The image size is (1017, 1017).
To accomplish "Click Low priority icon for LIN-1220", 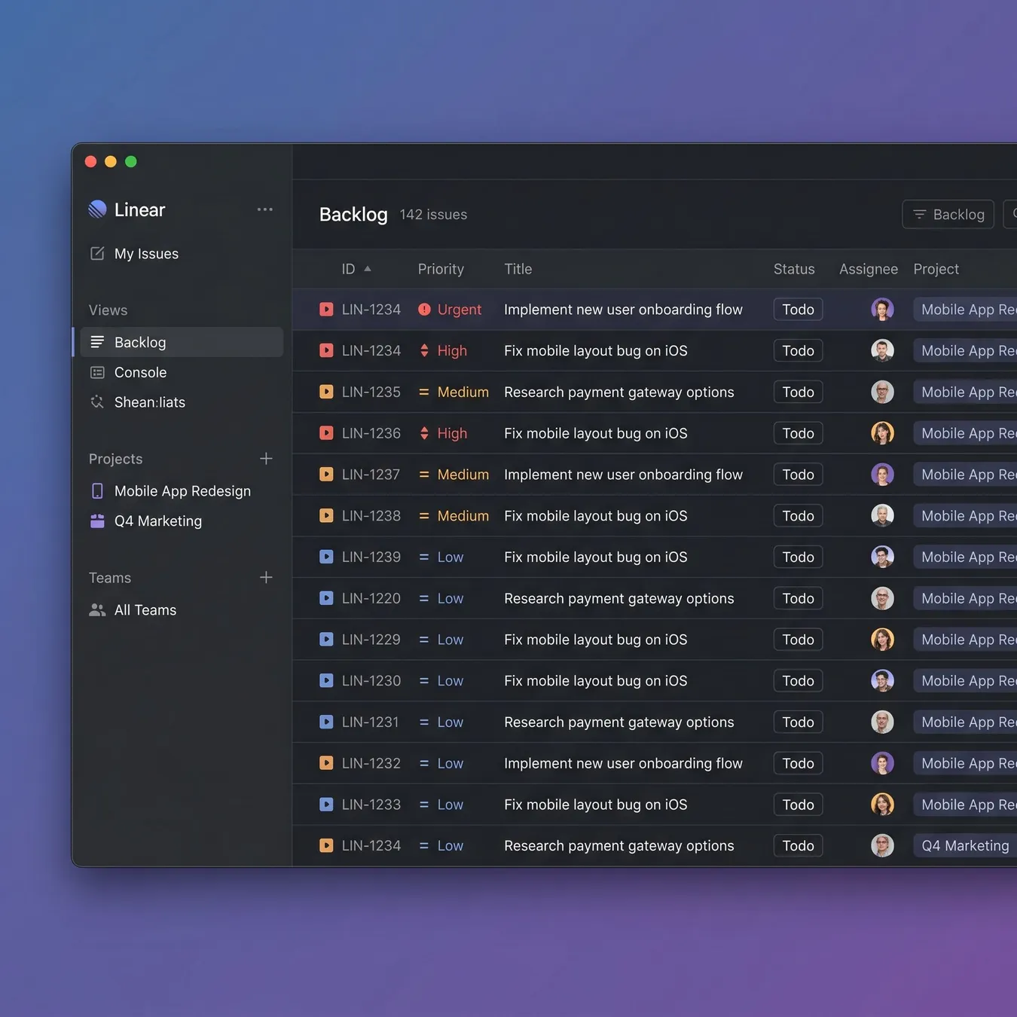I will pyautogui.click(x=424, y=598).
